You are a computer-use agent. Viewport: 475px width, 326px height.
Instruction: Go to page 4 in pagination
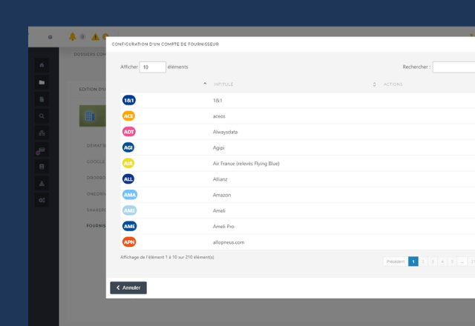tap(442, 262)
